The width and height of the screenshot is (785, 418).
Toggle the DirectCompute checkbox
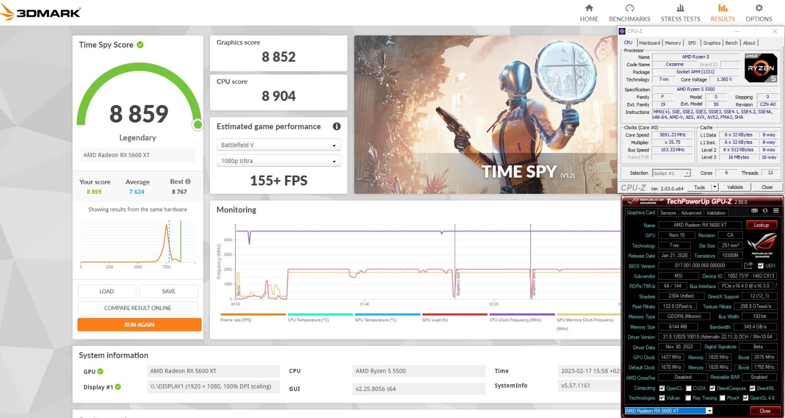point(712,388)
